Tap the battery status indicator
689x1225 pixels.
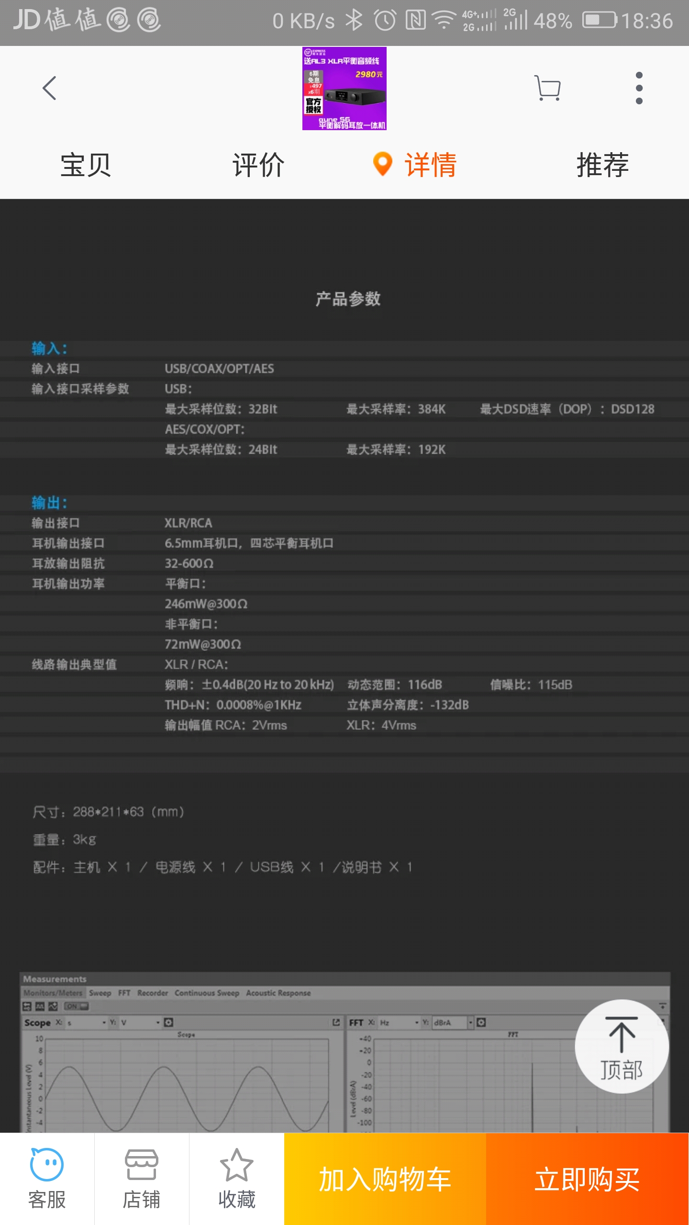(x=600, y=21)
